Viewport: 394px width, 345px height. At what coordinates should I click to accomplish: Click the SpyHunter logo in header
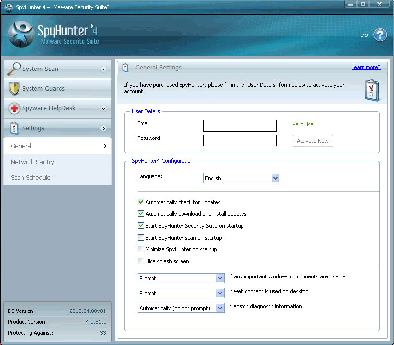[x=21, y=34]
